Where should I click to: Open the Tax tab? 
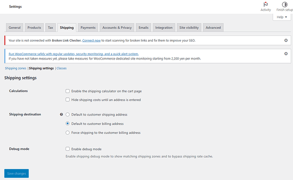51,28
